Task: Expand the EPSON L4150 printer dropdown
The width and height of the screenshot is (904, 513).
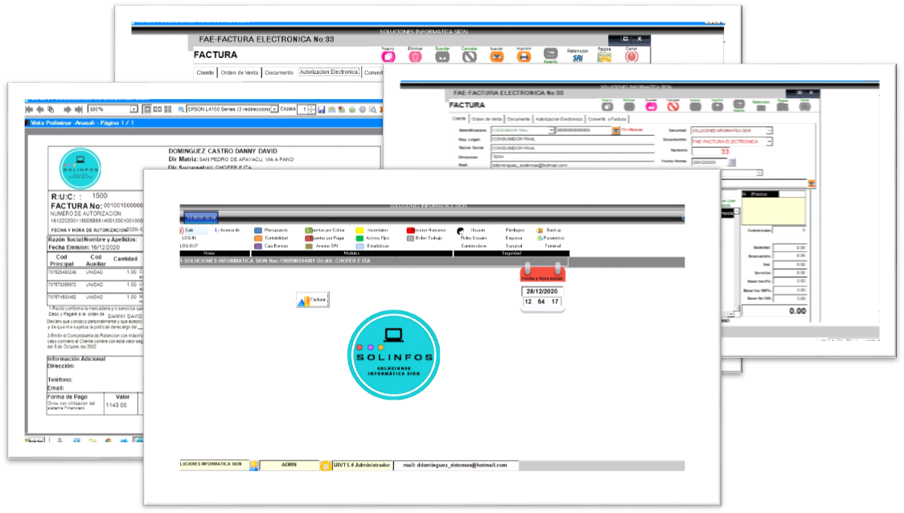Action: point(274,109)
